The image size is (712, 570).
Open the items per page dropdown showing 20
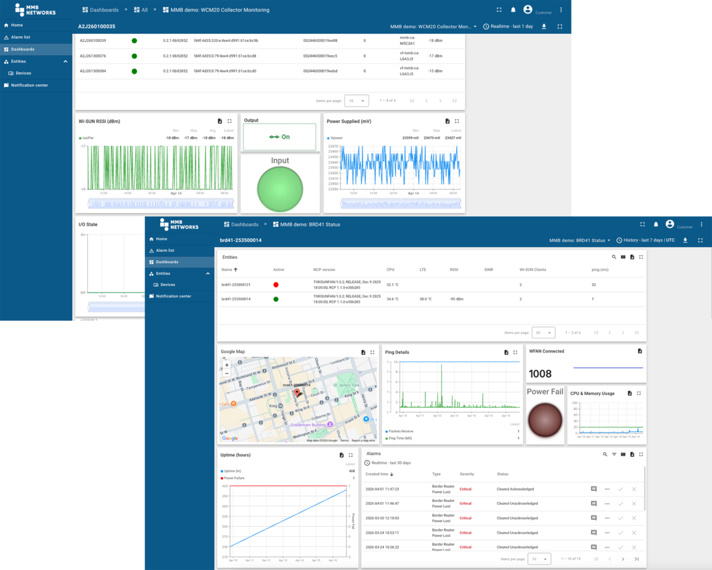(543, 332)
